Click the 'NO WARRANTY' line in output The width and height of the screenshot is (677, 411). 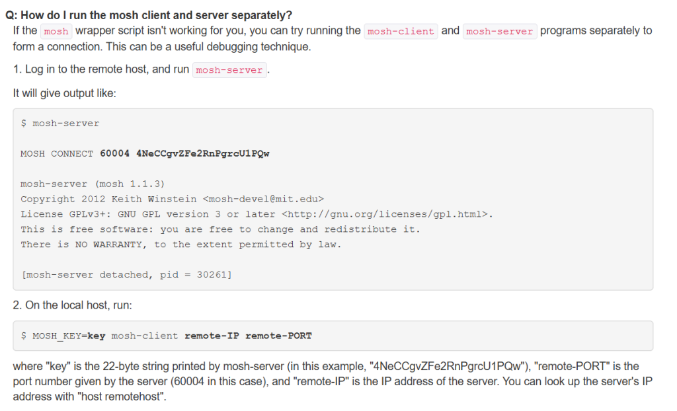click(x=180, y=244)
